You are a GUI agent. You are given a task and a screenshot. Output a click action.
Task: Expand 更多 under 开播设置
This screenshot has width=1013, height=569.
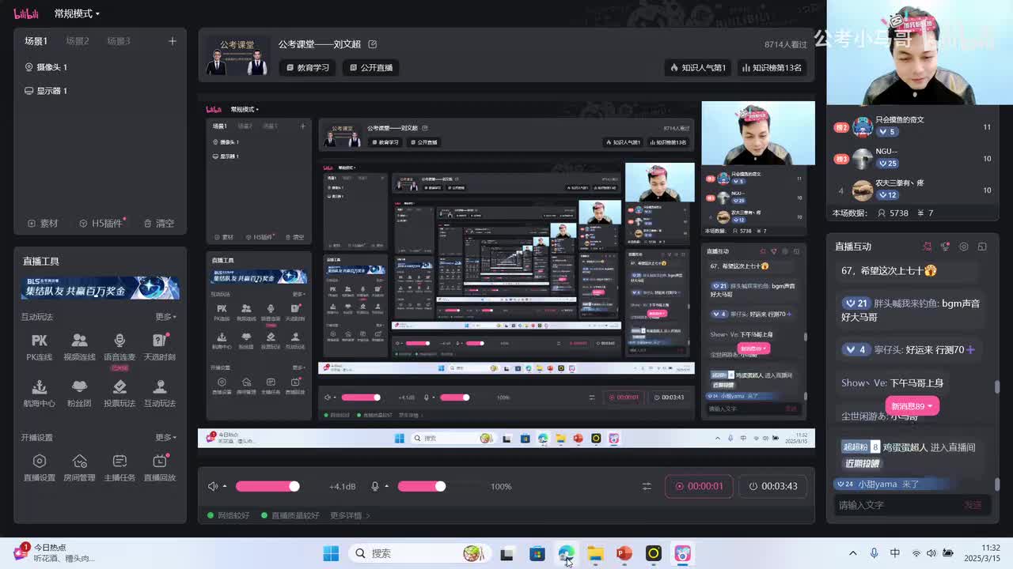point(166,437)
